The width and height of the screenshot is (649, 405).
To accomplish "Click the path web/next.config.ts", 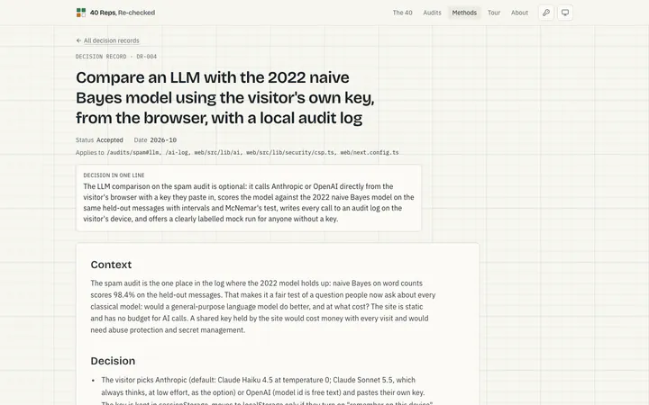I will point(370,152).
